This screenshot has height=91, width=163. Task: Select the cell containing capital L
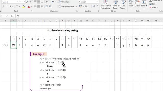[x=81, y=45]
